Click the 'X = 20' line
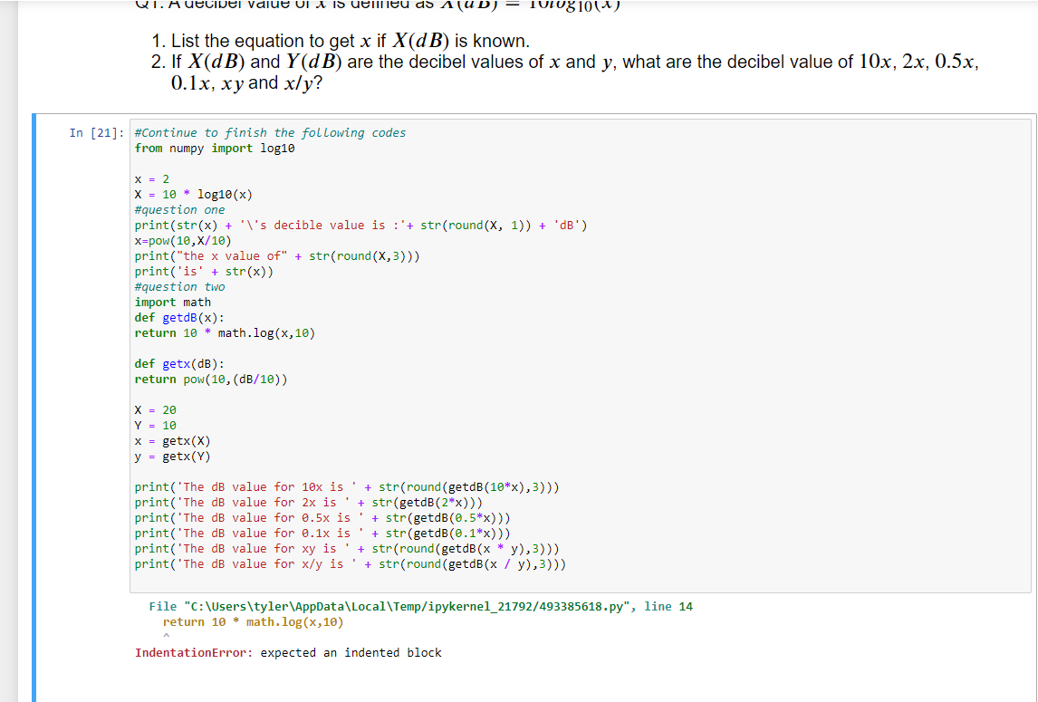 point(155,410)
